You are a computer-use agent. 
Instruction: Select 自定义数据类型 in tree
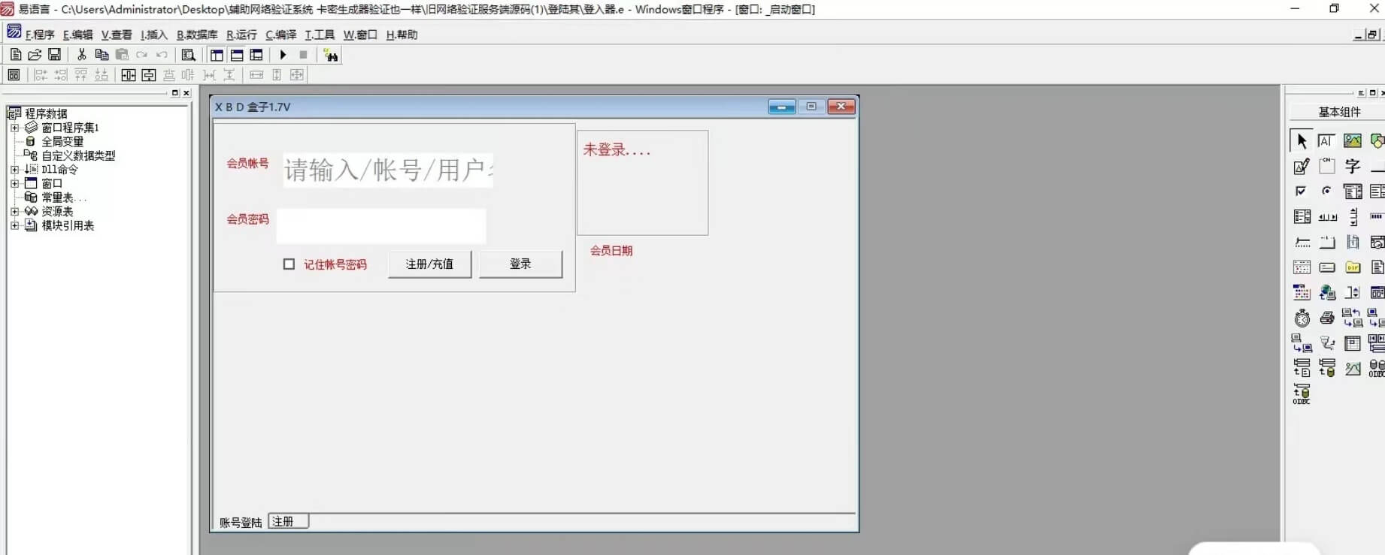click(x=78, y=155)
